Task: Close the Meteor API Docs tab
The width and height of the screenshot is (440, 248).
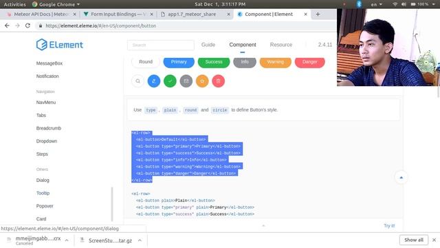Action: coord(75,14)
